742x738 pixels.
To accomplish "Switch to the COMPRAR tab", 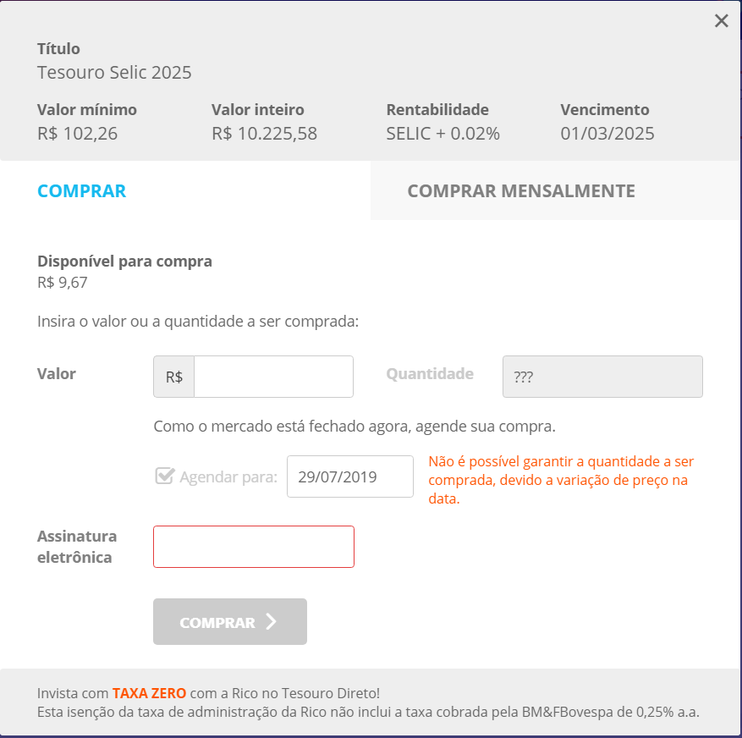I will (82, 191).
